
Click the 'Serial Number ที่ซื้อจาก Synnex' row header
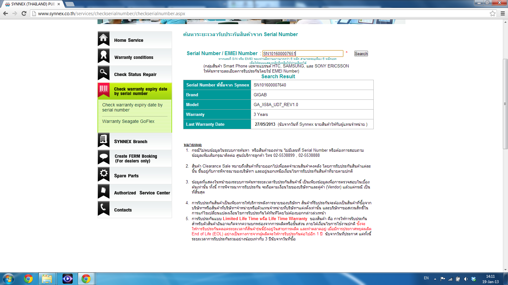[218, 85]
